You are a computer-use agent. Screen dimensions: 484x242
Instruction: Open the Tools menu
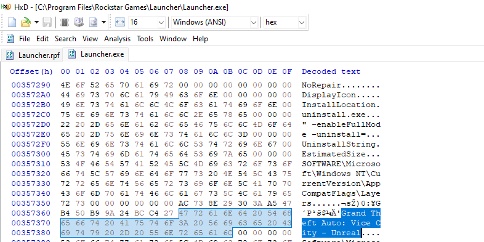(x=145, y=39)
